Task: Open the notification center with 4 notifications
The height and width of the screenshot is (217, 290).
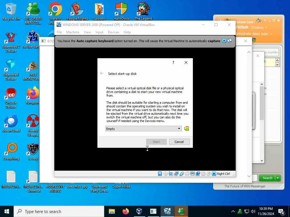Action: pos(281,212)
